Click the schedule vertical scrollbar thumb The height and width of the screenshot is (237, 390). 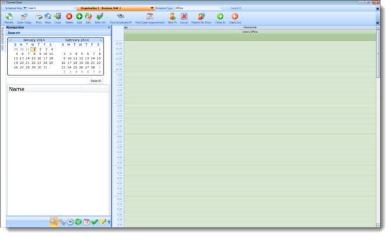[x=378, y=54]
